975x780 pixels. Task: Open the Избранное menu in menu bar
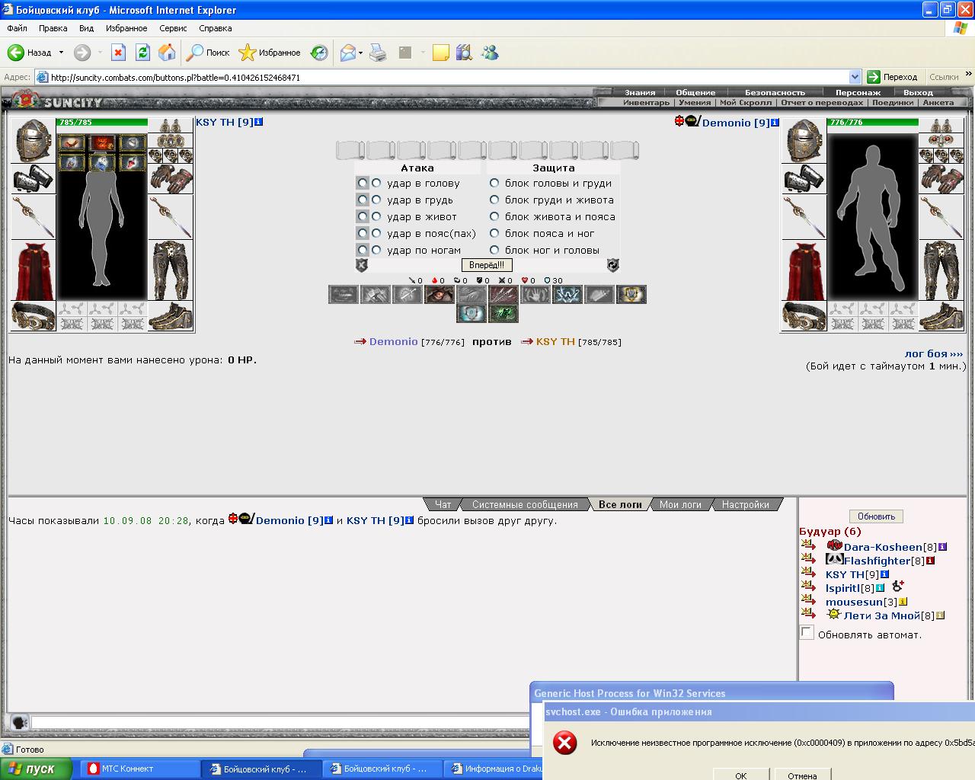[126, 28]
